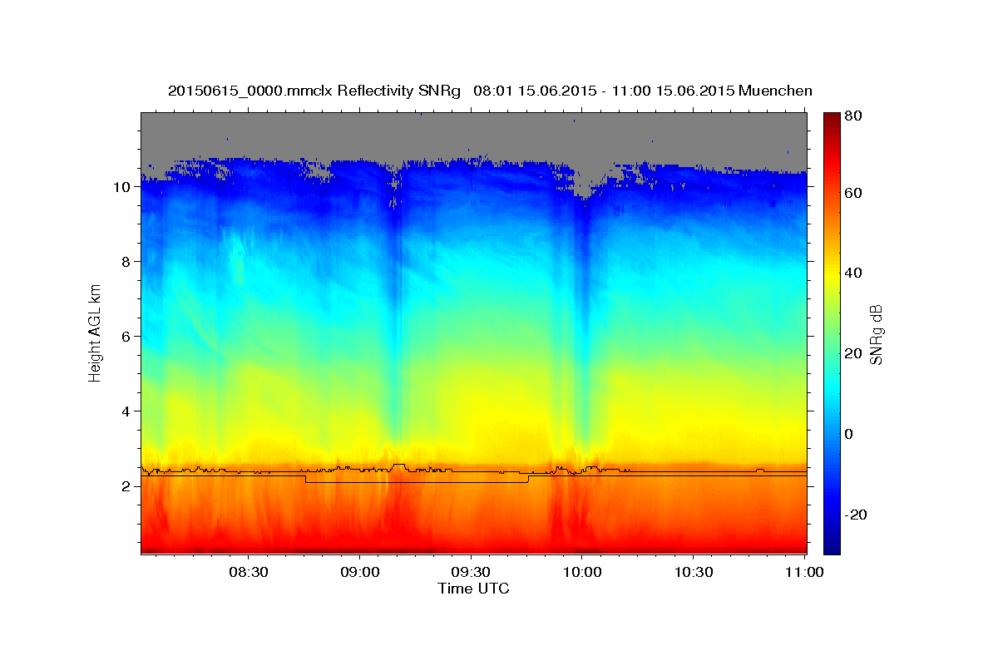Click the 09:00 time tick label
Viewport: 998px width, 665px height.
(x=359, y=573)
